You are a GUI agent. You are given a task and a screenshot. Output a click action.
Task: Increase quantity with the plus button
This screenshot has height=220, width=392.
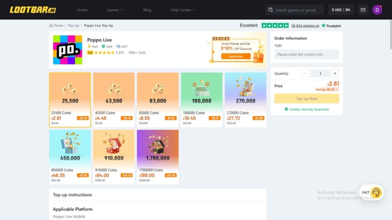[335, 73]
